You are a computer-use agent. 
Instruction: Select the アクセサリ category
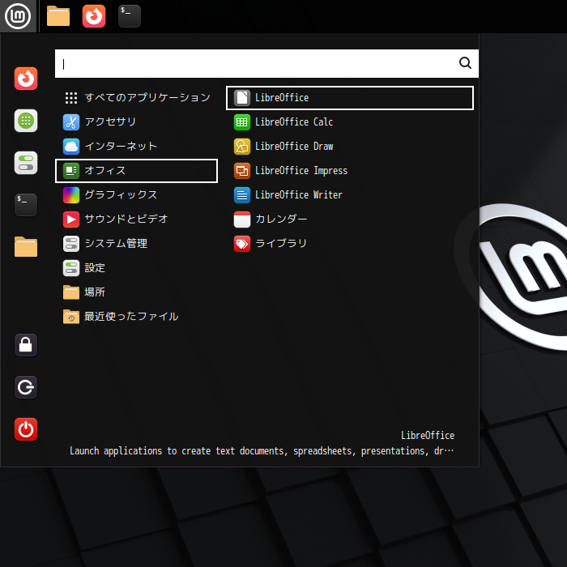coord(136,122)
